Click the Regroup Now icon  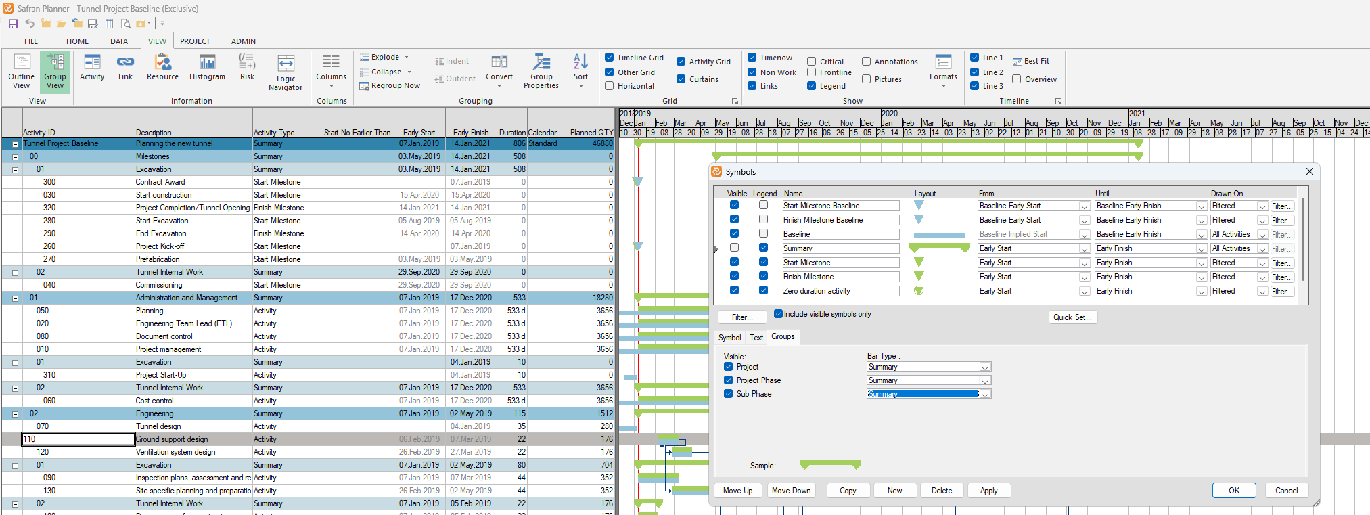(x=364, y=86)
